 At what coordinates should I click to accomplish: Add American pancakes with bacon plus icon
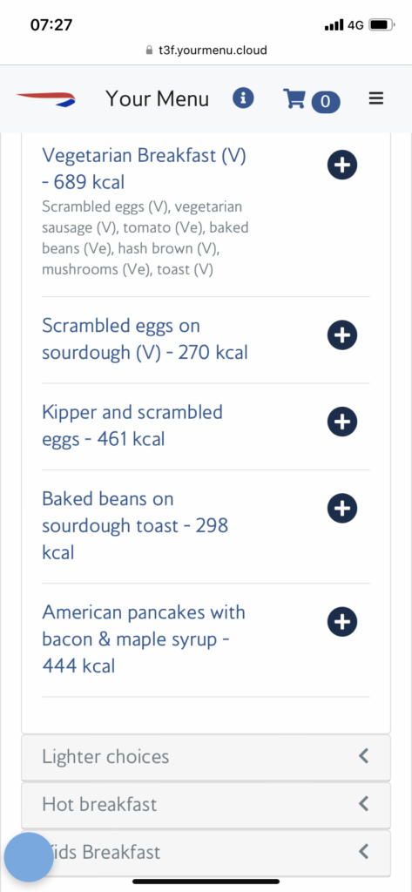point(342,622)
